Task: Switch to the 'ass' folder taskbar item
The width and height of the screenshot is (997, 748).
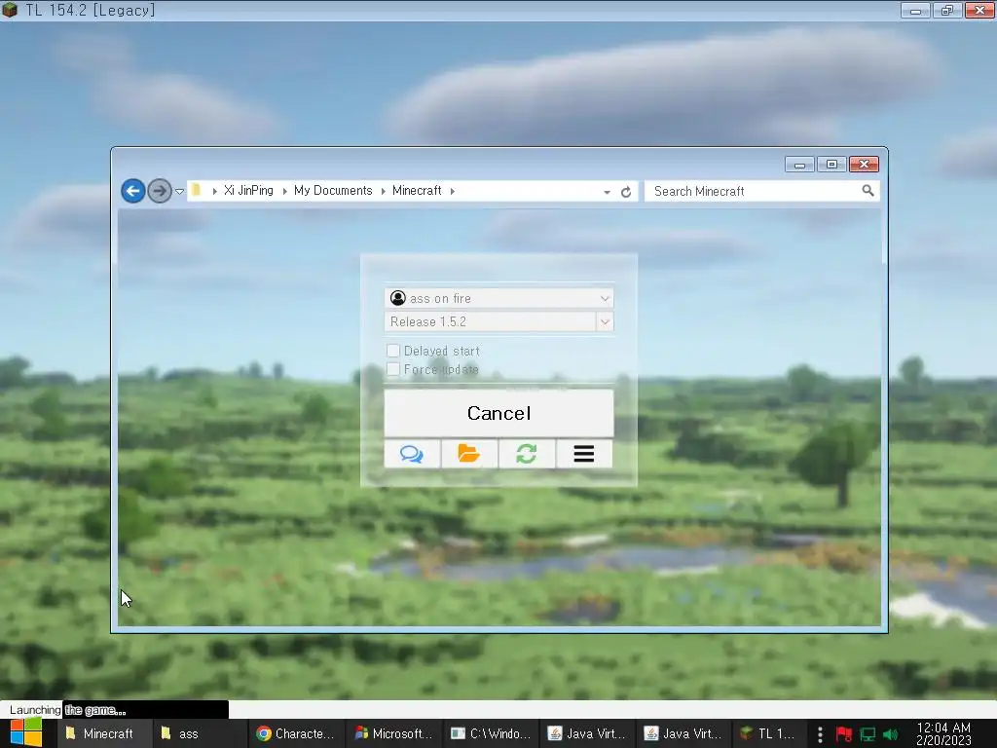Action: (200, 733)
